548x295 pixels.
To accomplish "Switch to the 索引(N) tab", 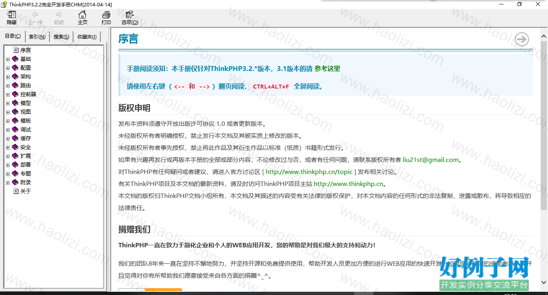I will (37, 37).
